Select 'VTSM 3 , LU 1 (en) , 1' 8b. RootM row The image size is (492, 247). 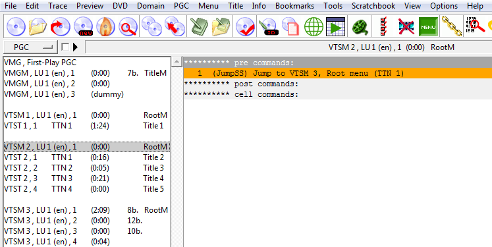point(87,210)
